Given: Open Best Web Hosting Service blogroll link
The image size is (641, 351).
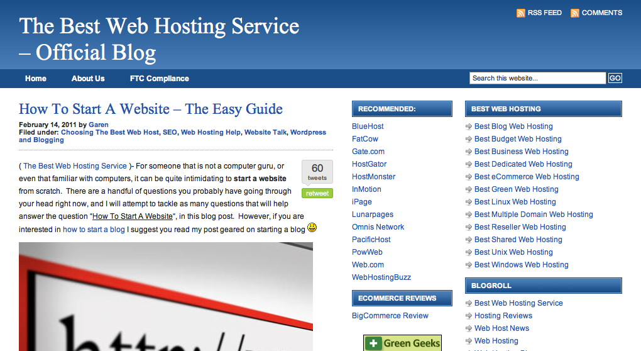Looking at the screenshot, I should [x=518, y=303].
